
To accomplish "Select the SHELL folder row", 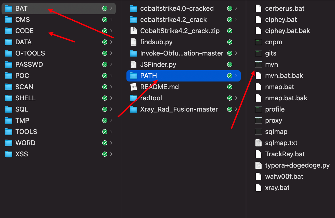I will [59, 98].
